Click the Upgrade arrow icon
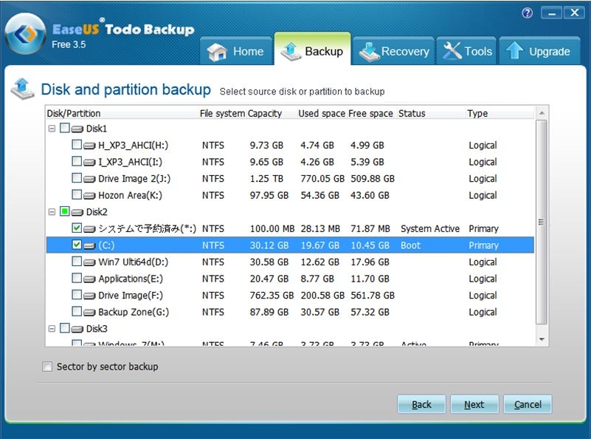591x439 pixels. (514, 52)
